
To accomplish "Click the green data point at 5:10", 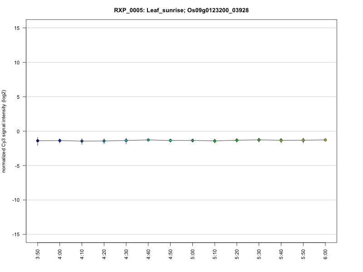I will [x=215, y=141].
